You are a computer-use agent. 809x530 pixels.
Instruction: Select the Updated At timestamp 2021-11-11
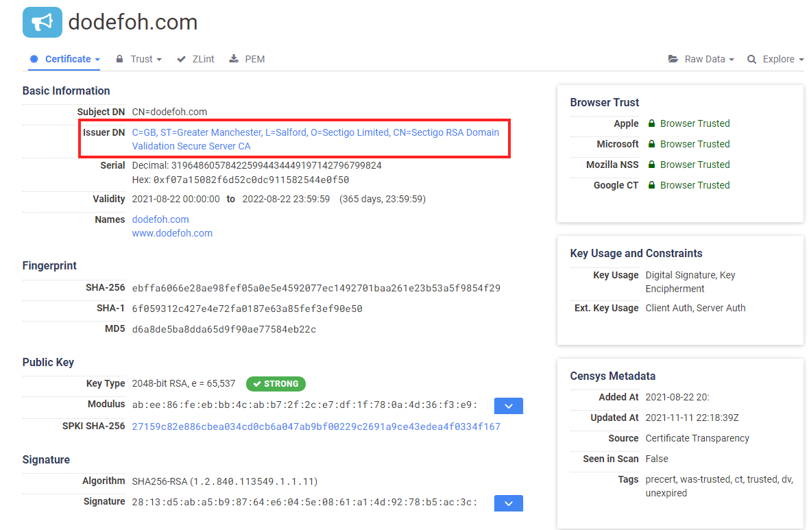tap(692, 418)
